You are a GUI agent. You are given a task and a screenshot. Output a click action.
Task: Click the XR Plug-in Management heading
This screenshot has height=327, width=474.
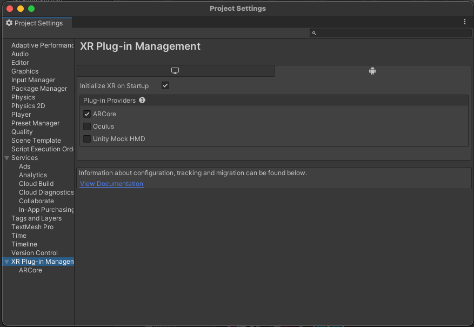(140, 46)
